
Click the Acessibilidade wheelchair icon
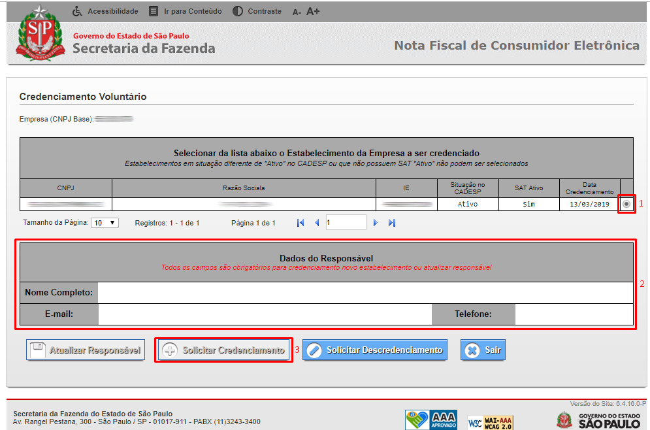[78, 10]
